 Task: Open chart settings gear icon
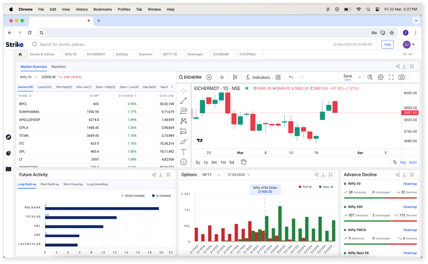pos(381,77)
